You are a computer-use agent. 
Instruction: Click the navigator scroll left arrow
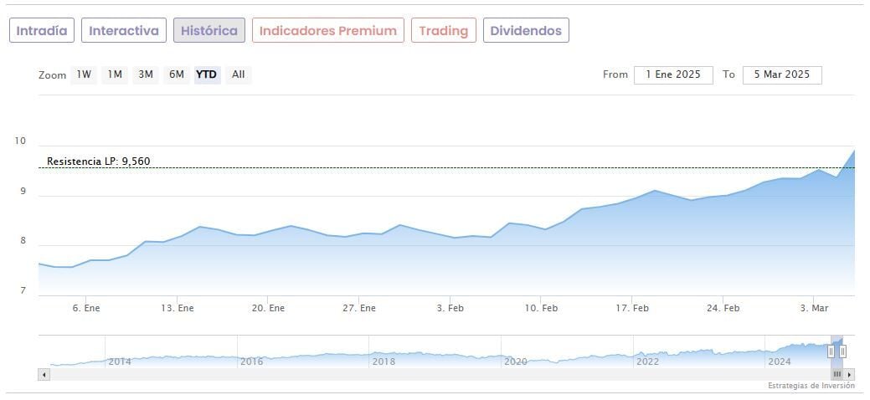44,375
